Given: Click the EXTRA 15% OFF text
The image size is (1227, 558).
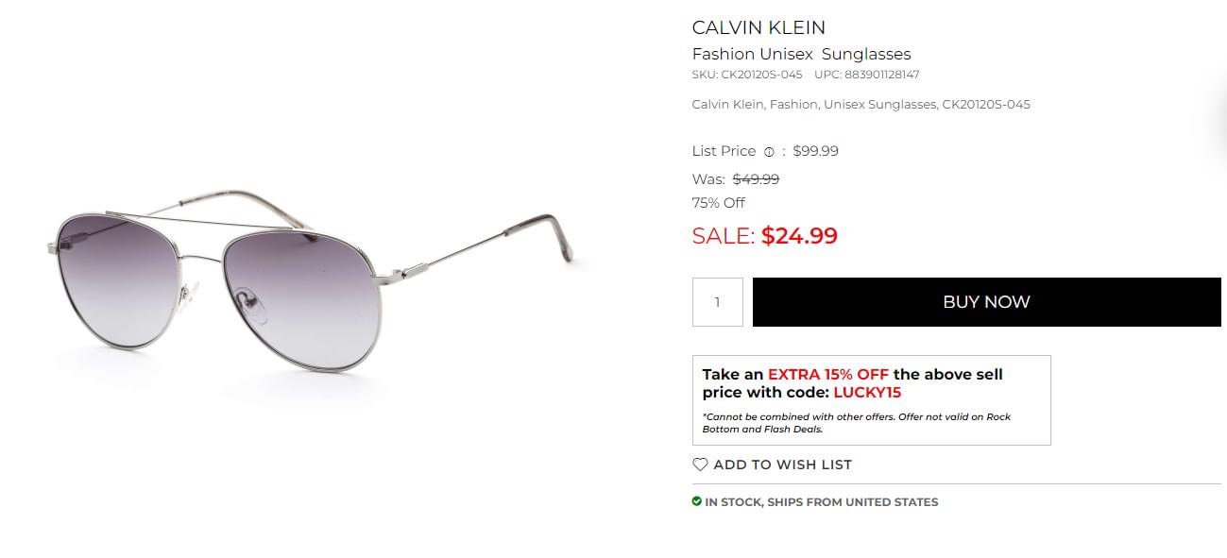Looking at the screenshot, I should [x=827, y=374].
